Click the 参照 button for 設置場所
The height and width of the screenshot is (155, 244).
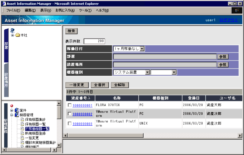pyautogui.click(x=223, y=65)
